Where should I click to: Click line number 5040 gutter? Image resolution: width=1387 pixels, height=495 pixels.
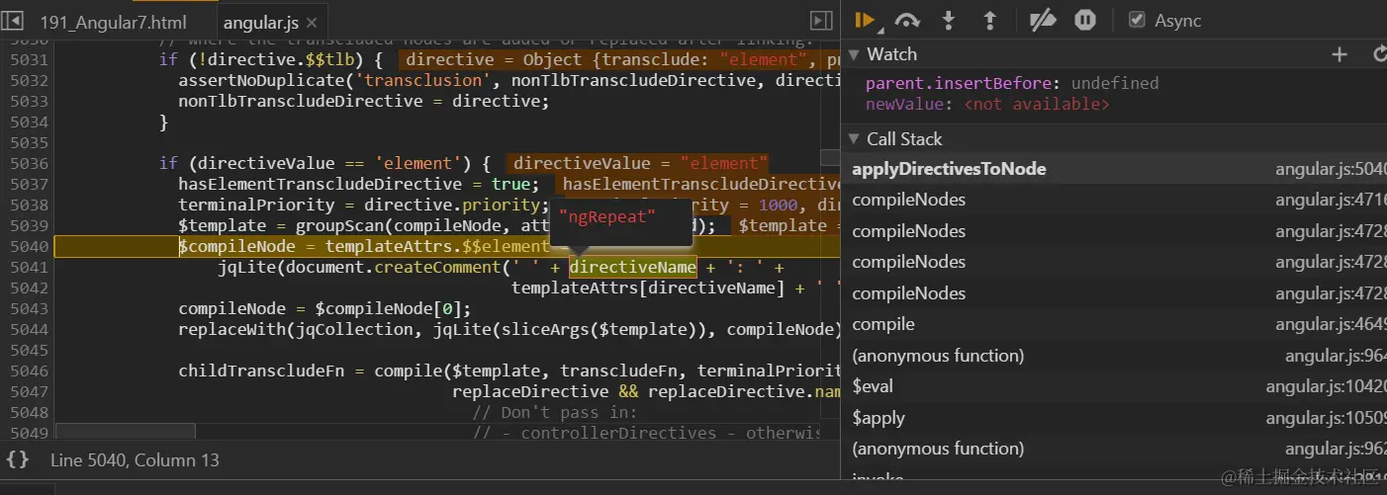[x=29, y=247]
